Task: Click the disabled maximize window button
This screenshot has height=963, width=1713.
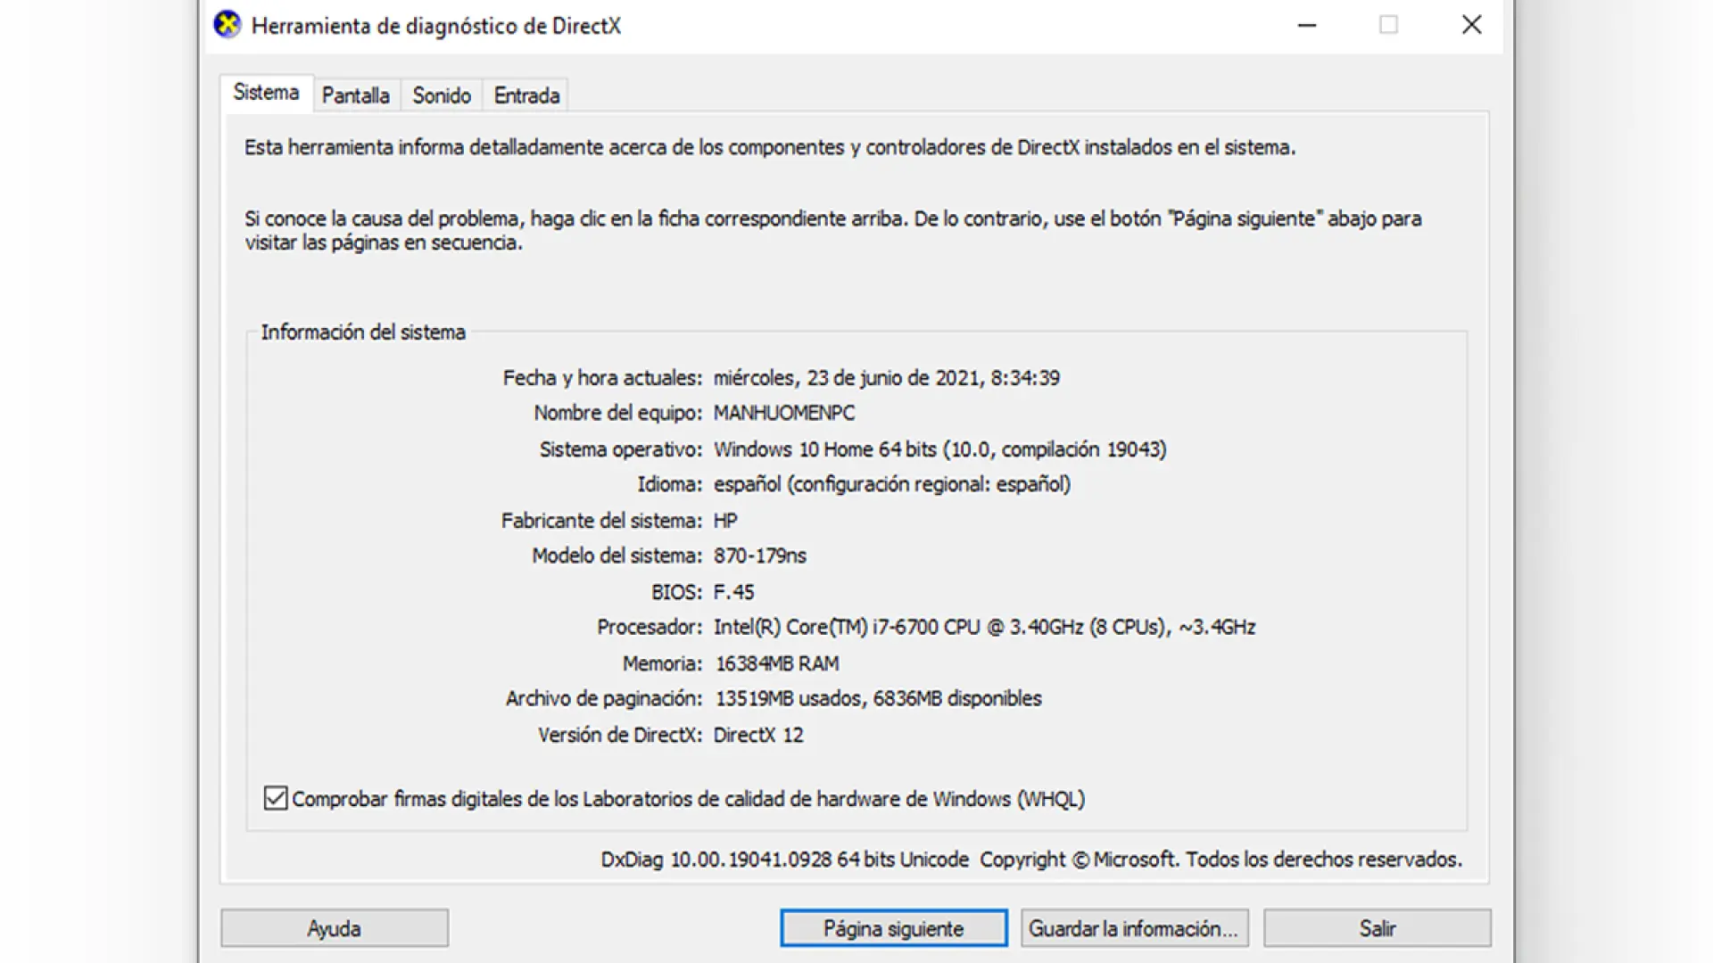Action: pyautogui.click(x=1388, y=25)
